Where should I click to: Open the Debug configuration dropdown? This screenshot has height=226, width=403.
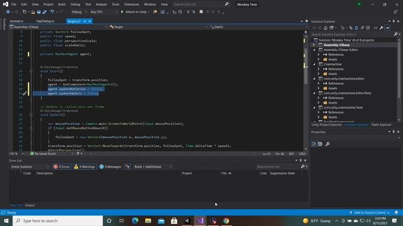(x=79, y=12)
